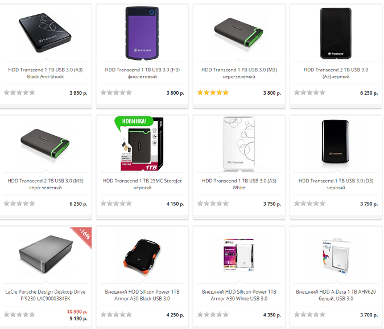Screen dimensions: 384x329
Task: Rate the Transcend 1 TB H3 фиолетовый stars
Action: tap(116, 92)
